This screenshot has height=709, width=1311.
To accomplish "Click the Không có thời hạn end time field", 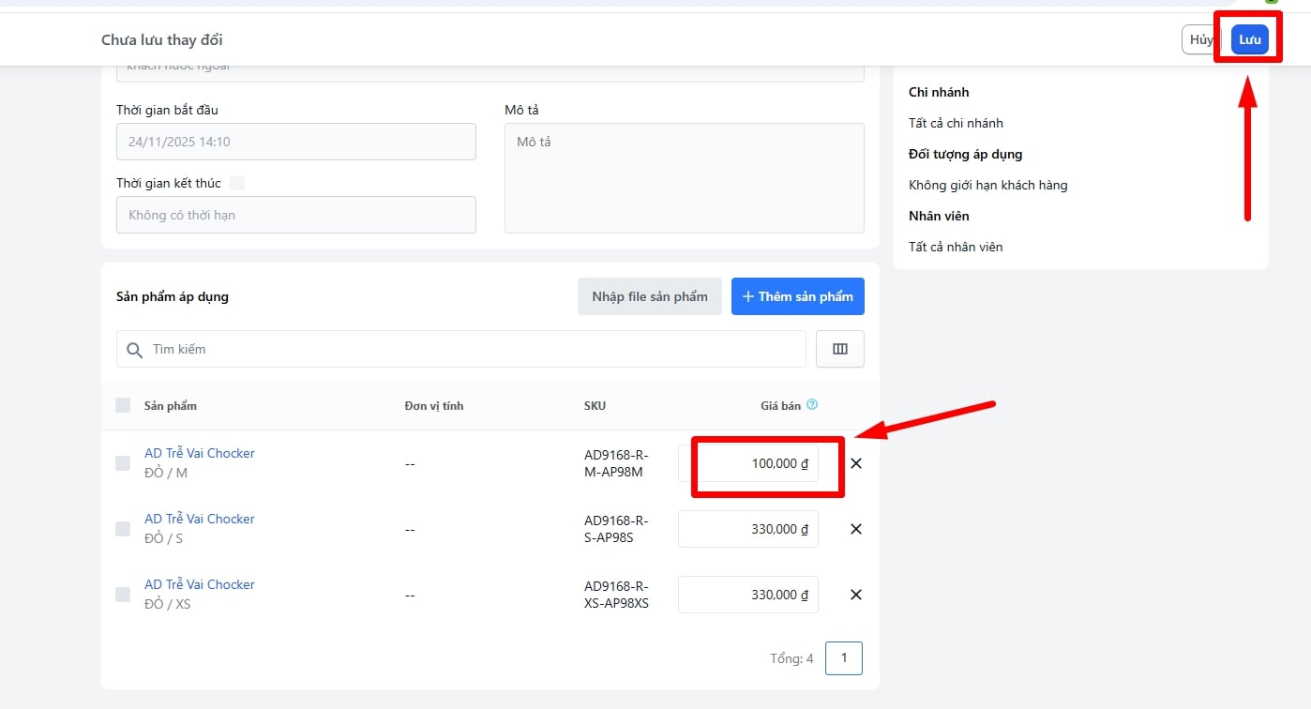I will [295, 215].
